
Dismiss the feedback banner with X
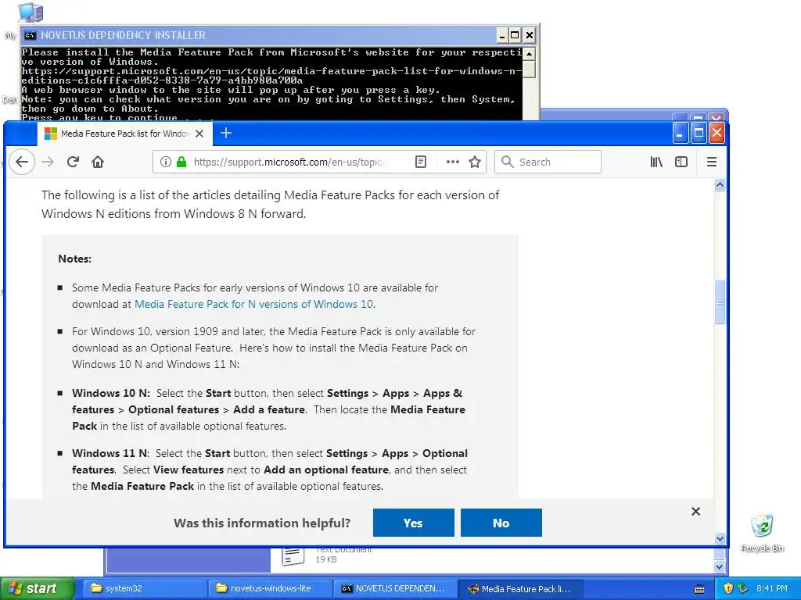(695, 511)
